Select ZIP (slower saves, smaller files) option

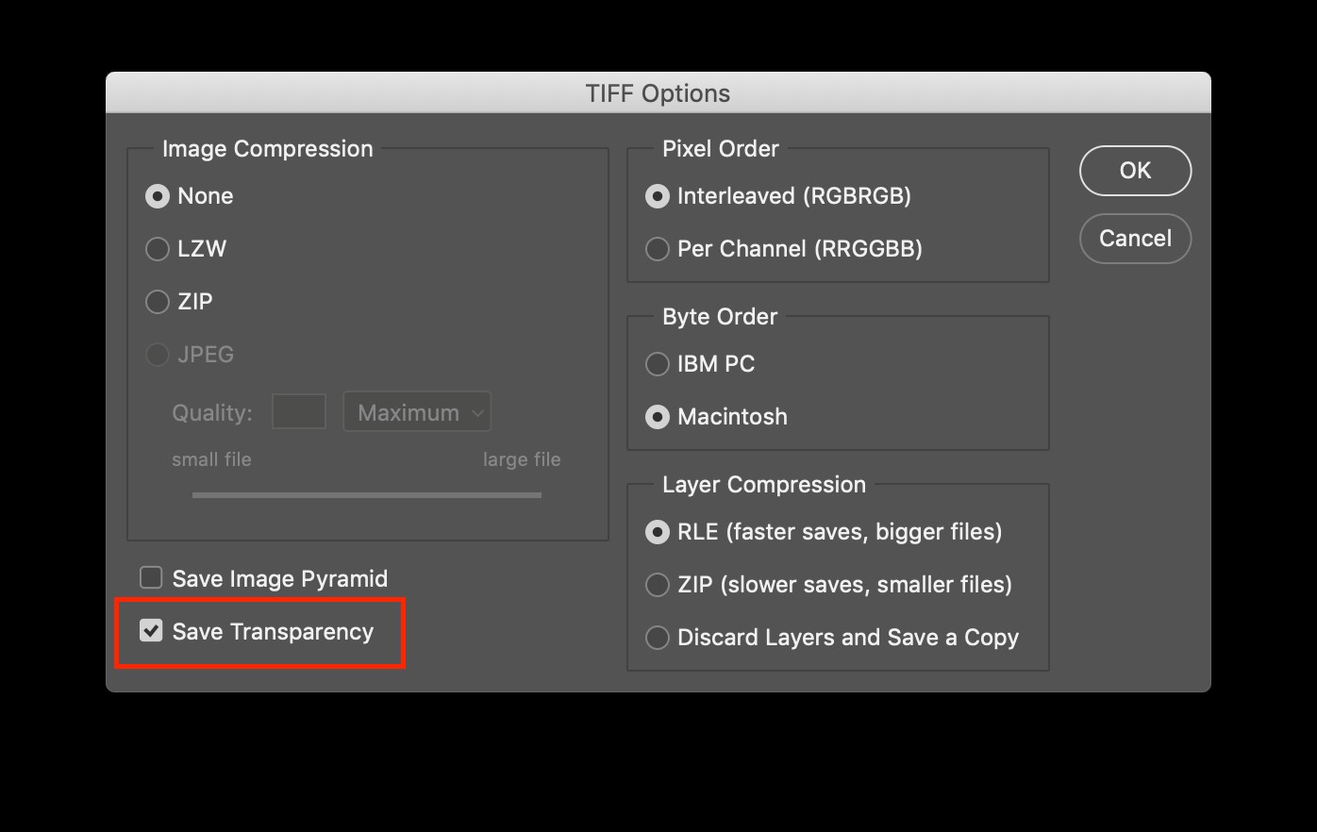click(x=658, y=585)
